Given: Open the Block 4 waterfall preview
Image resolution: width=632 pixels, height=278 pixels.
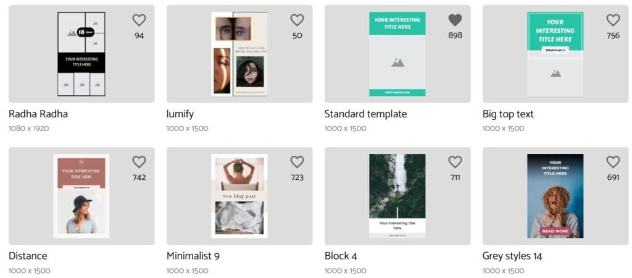Looking at the screenshot, I should [397, 196].
